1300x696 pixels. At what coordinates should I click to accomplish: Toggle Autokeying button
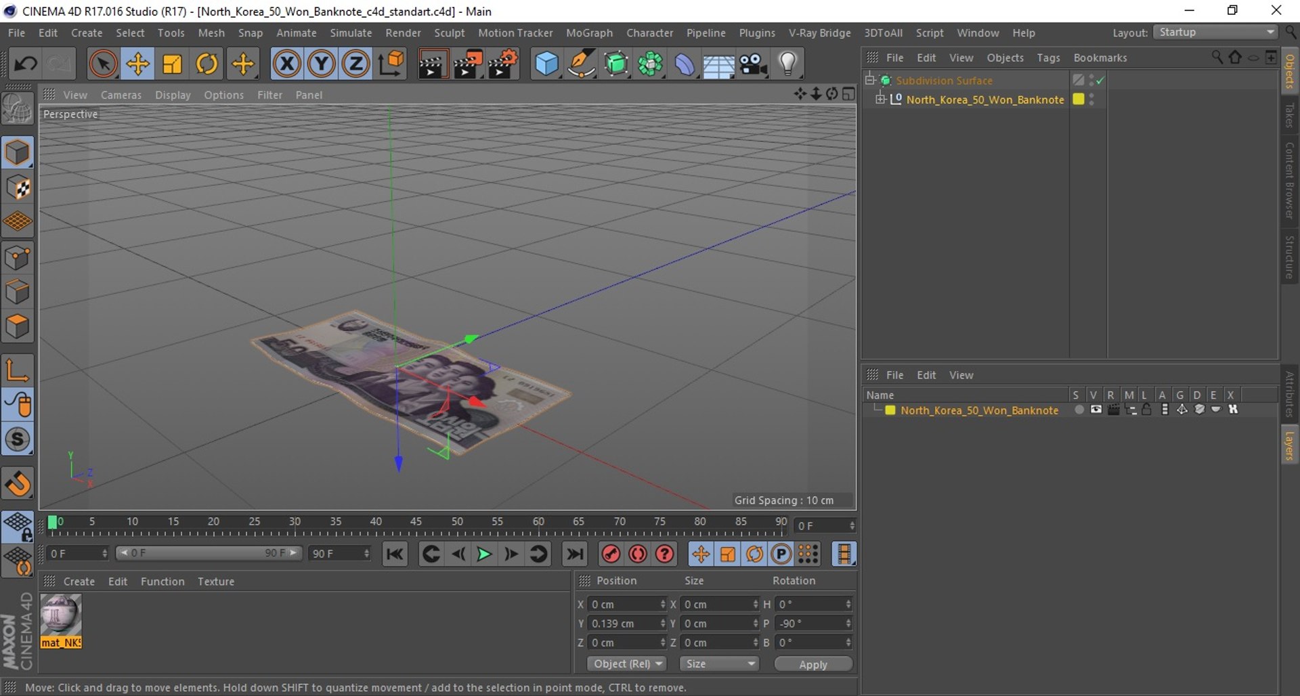click(638, 554)
